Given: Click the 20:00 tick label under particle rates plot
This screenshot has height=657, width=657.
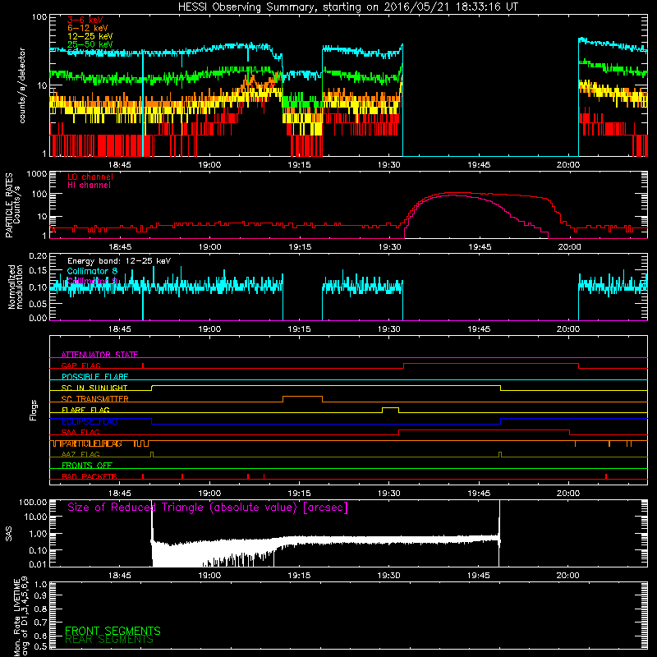Looking at the screenshot, I should [x=569, y=247].
